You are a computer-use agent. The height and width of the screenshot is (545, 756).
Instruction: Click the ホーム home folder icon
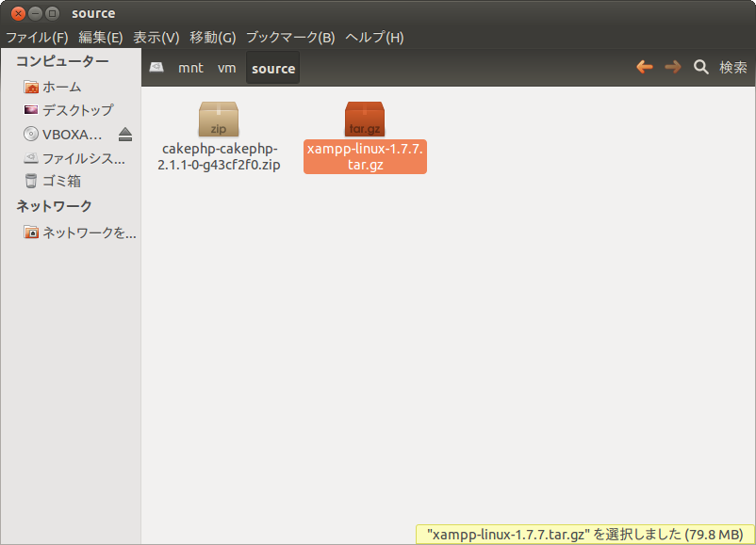(31, 88)
